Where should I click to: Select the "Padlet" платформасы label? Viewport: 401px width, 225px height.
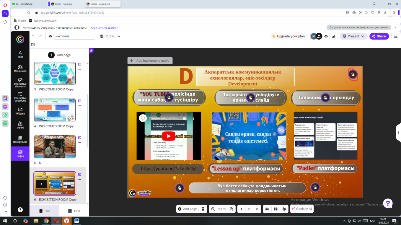pos(325,168)
